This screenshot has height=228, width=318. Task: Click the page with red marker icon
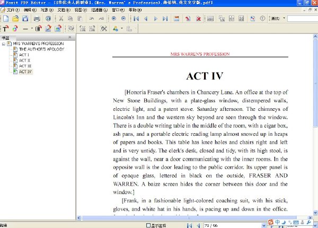(x=252, y=19)
